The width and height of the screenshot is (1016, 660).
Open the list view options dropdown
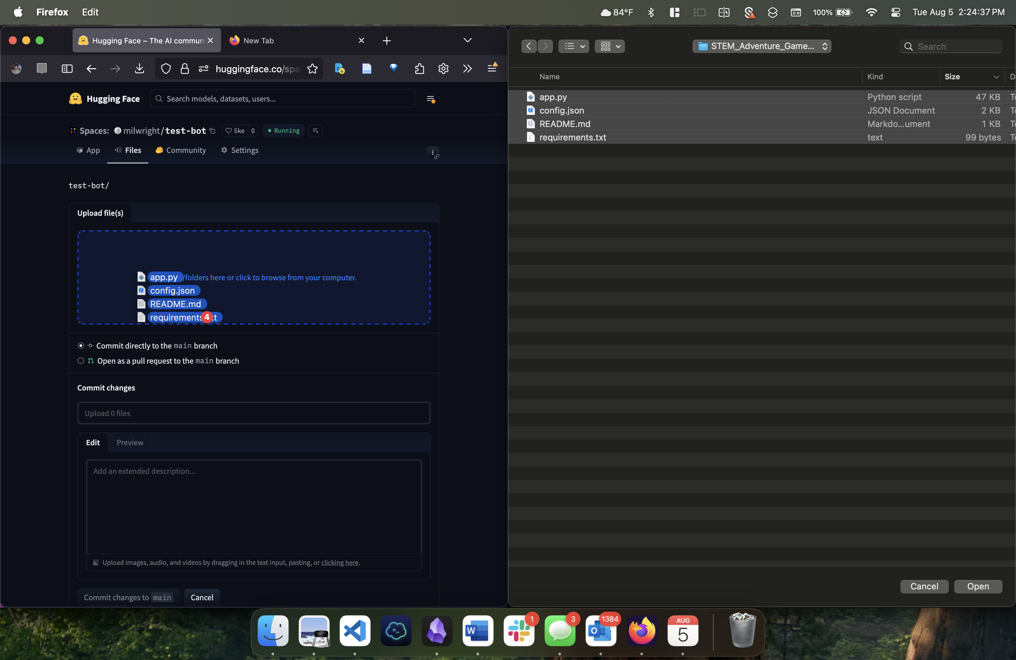574,46
